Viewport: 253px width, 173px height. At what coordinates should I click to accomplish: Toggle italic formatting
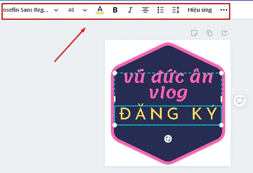(x=130, y=10)
